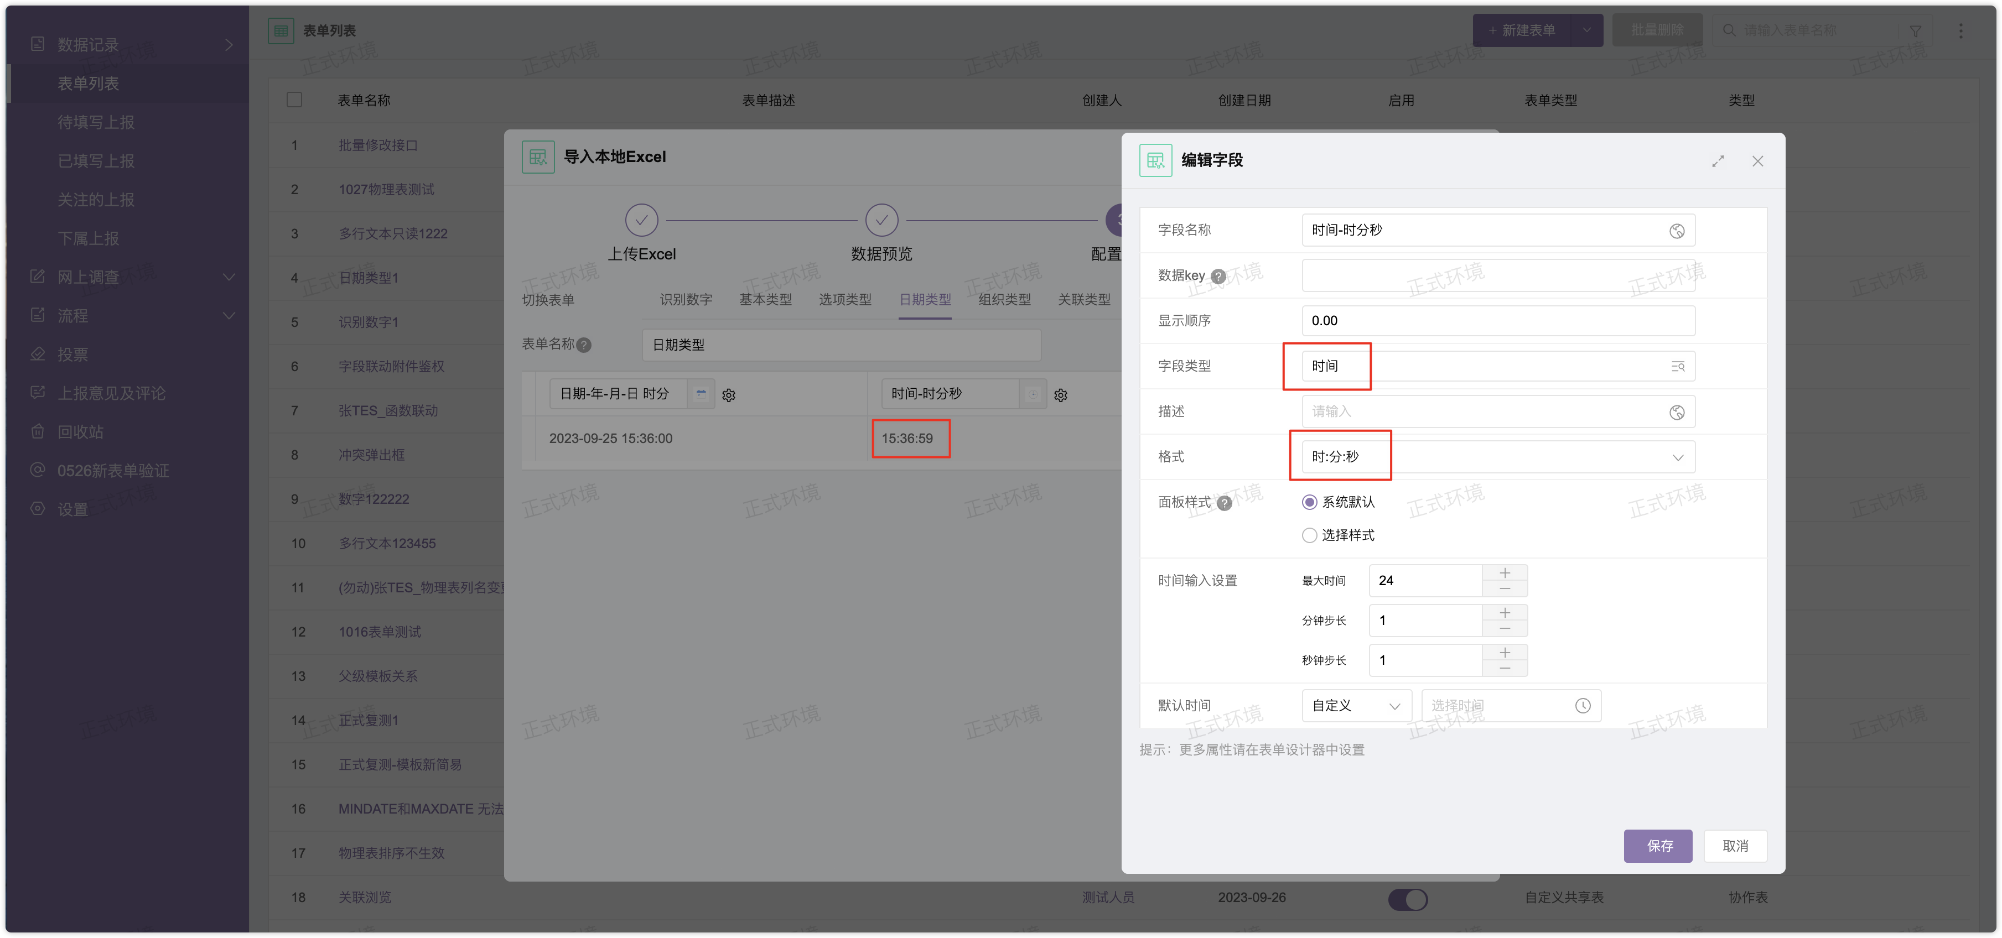Click the cell value 15:36:59
This screenshot has height=938, width=2002.
[x=907, y=439]
